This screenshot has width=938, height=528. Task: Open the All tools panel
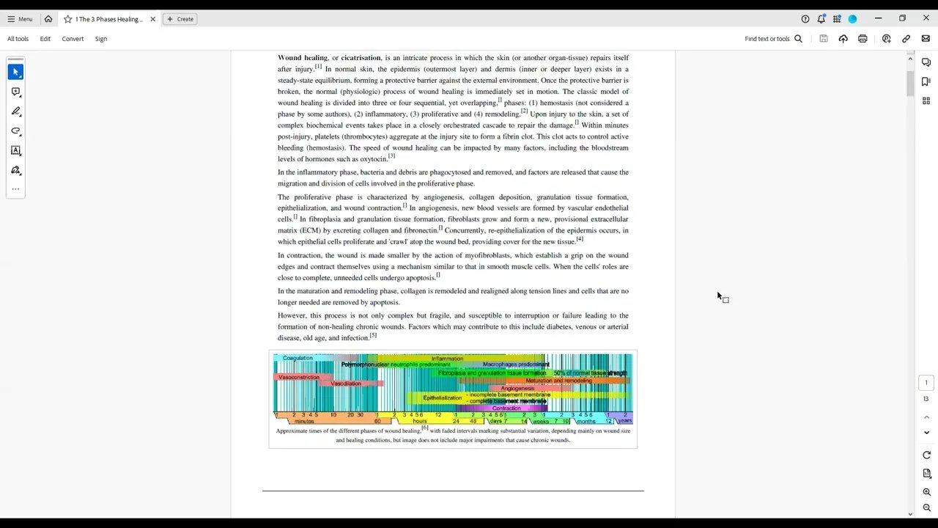pos(18,39)
